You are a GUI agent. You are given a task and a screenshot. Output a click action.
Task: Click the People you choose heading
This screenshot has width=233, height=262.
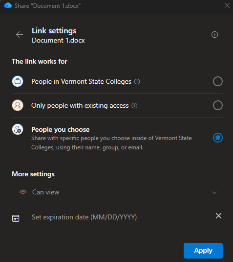click(x=61, y=129)
